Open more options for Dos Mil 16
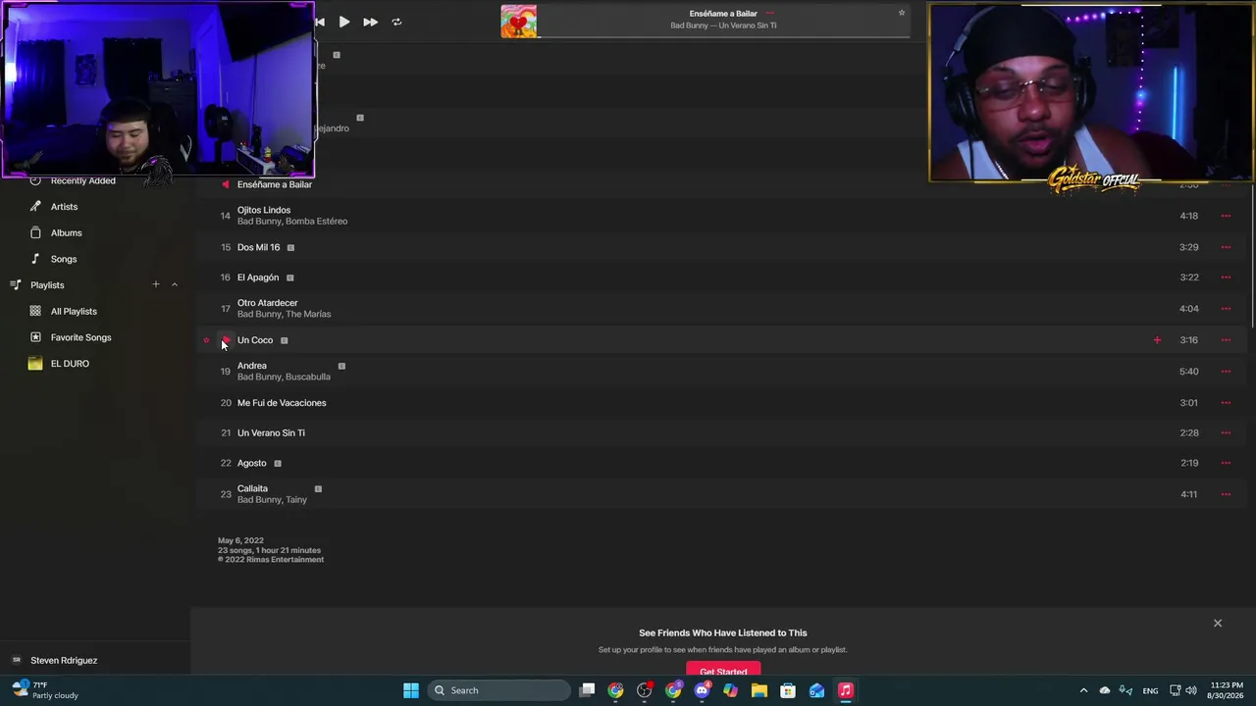 click(x=1226, y=247)
